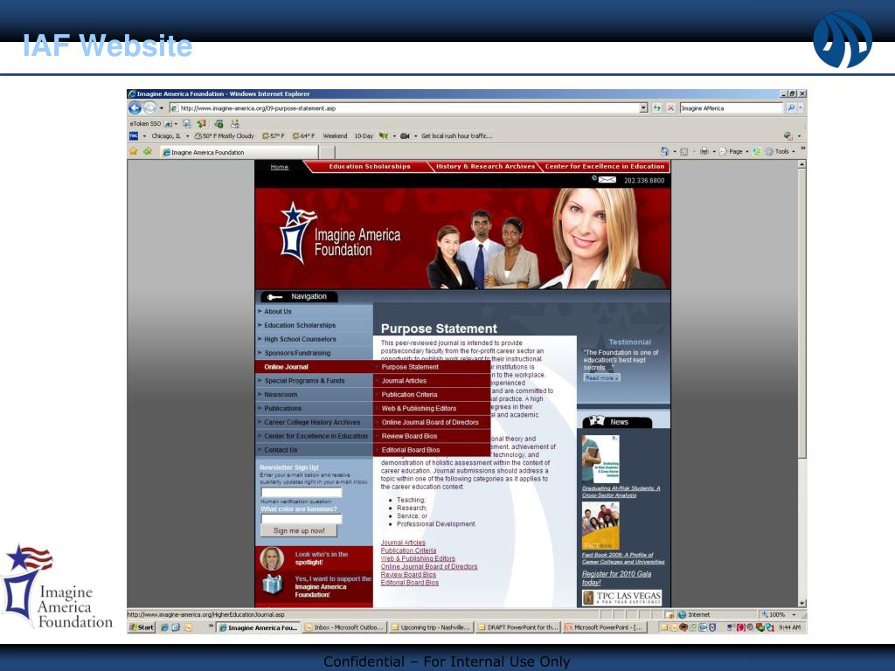This screenshot has height=671, width=895.
Task: Click Graduating At-Risk Students report thumbnail
Action: tap(600, 460)
